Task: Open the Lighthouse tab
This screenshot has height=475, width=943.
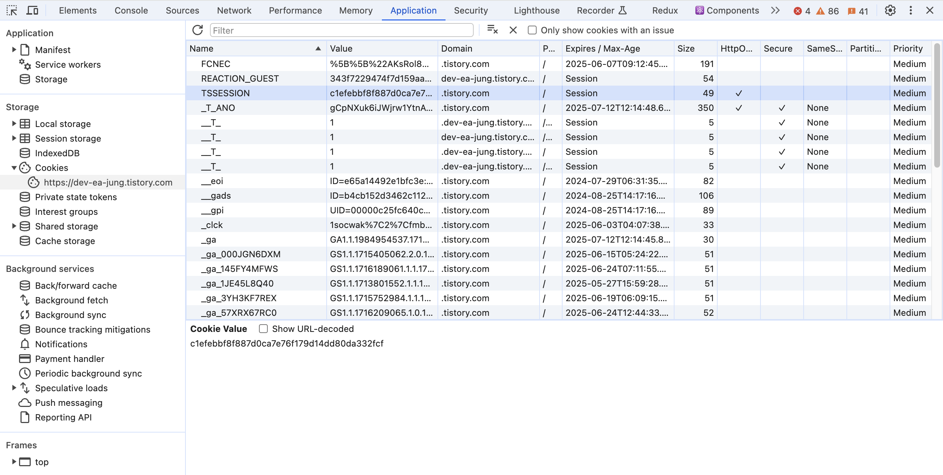Action: point(536,10)
